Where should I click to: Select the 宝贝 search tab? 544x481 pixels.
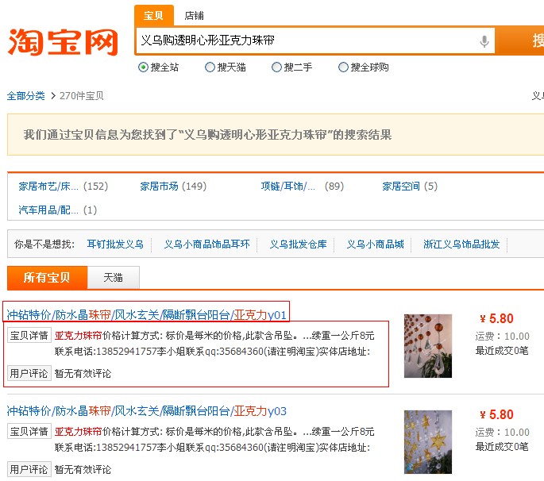pos(154,16)
